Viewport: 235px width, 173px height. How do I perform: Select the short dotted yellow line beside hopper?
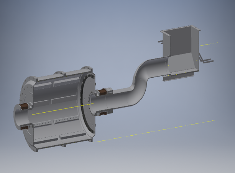click(209, 44)
